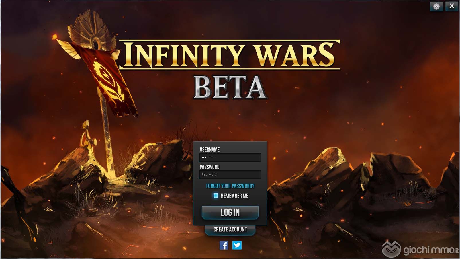
Task: Click the Infinity Wars gold title logo
Action: pos(229,55)
